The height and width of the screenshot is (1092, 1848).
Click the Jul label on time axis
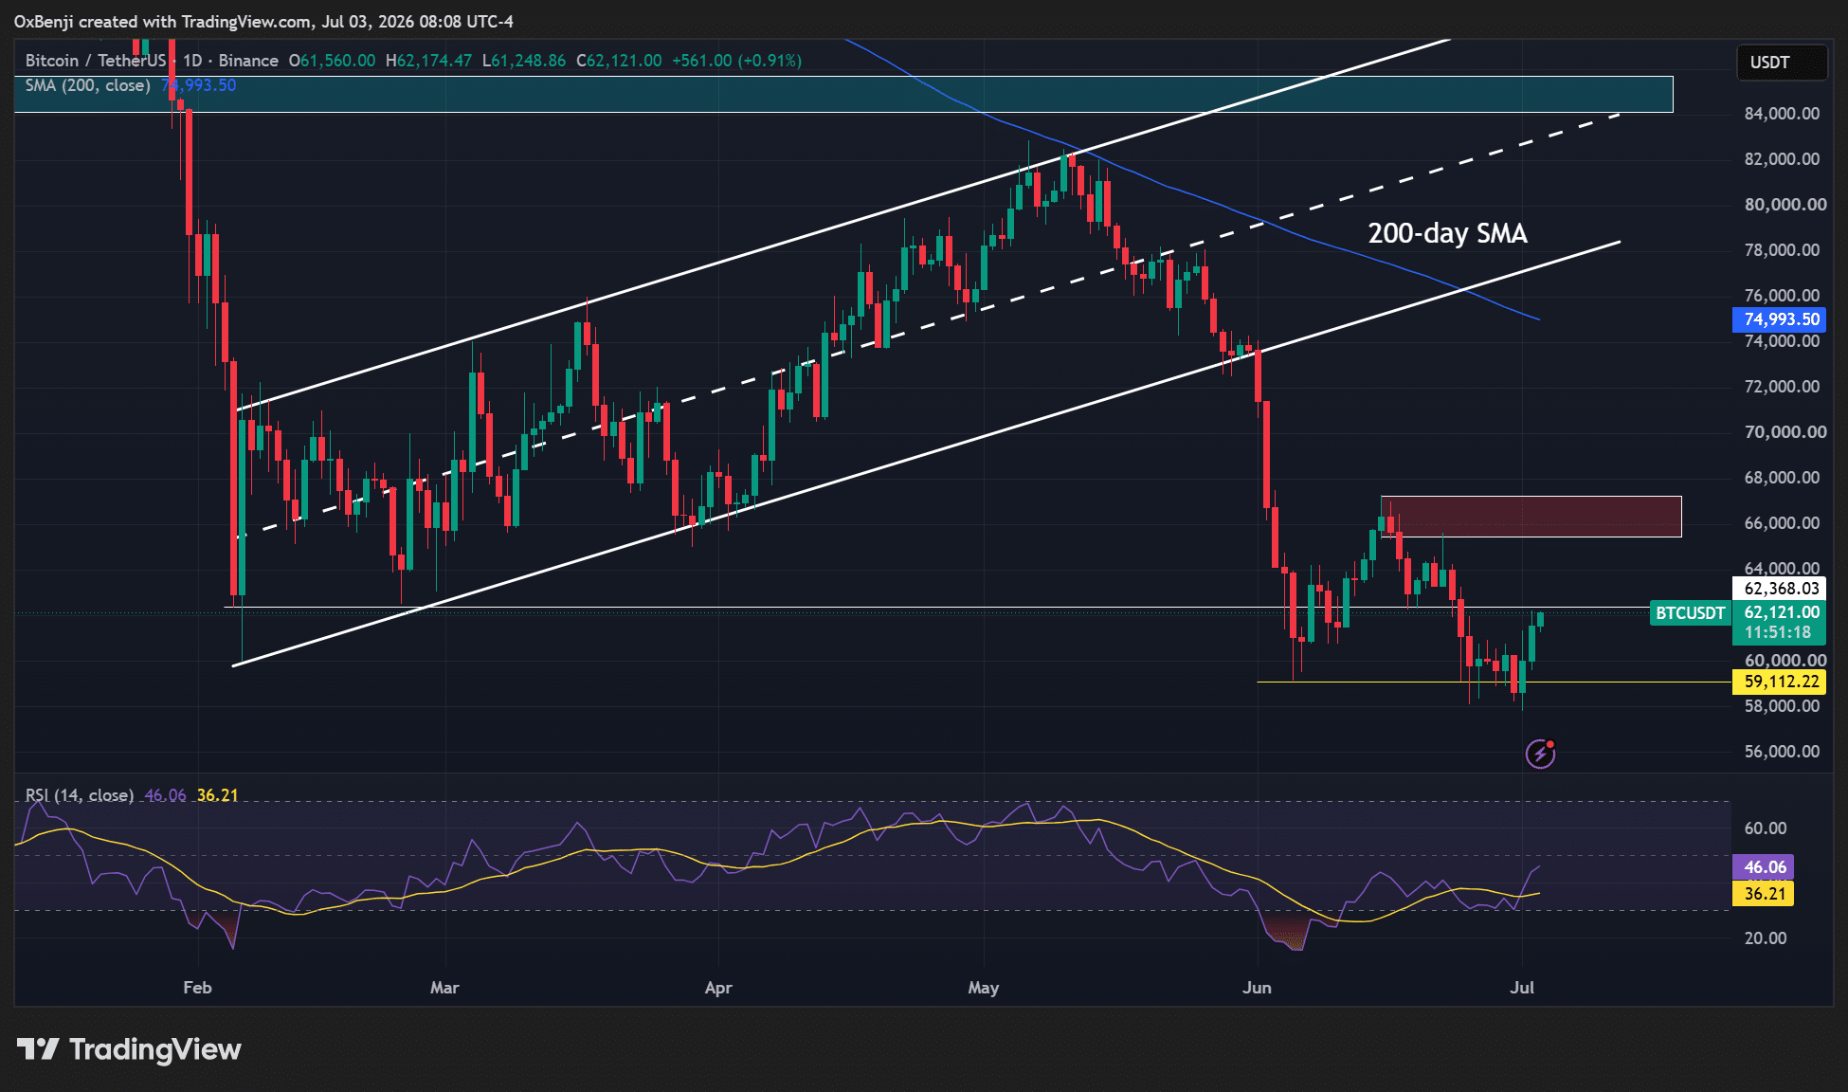[1522, 988]
